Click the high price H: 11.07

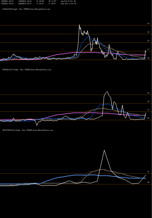coord(52,1)
